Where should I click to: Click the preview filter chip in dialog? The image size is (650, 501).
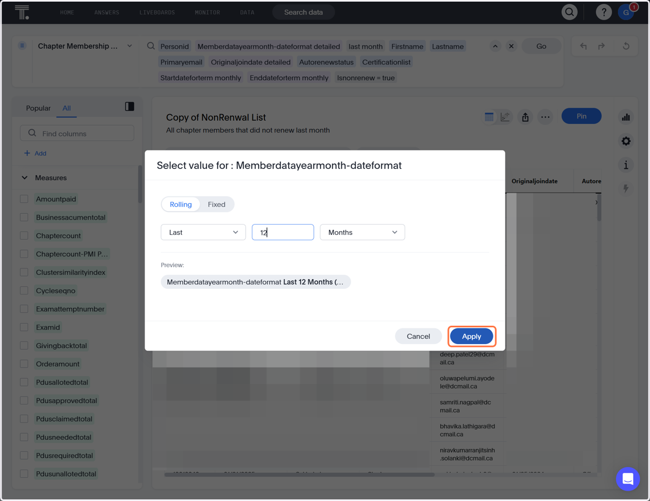pyautogui.click(x=256, y=282)
